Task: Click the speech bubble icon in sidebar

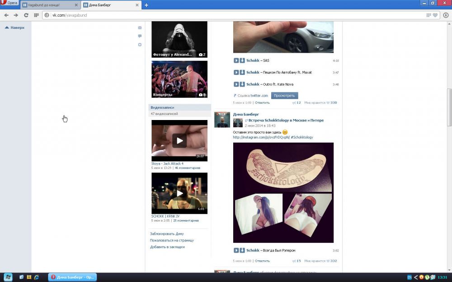Action: coord(140,36)
